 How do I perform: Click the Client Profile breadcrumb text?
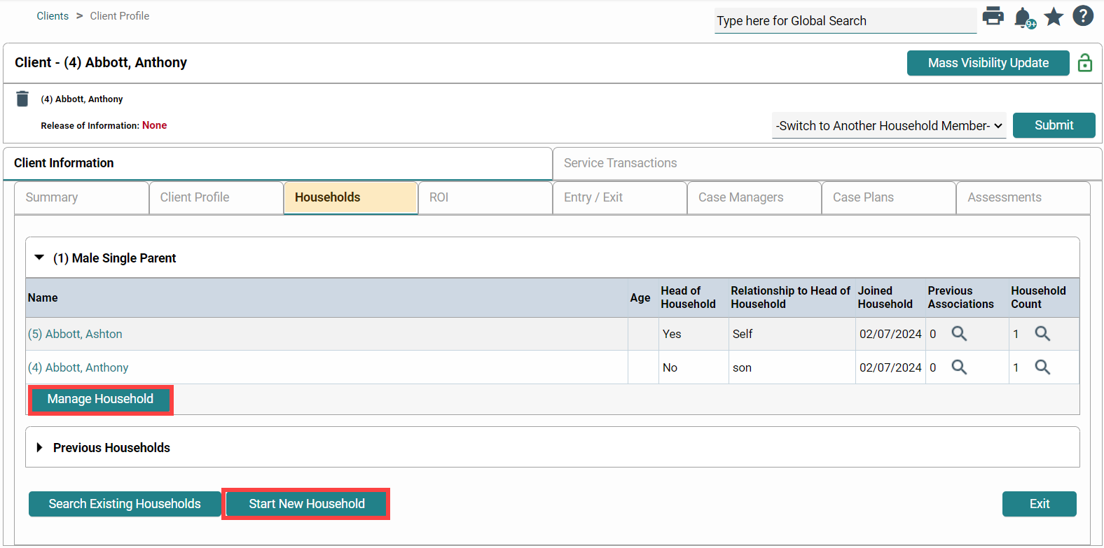point(120,16)
